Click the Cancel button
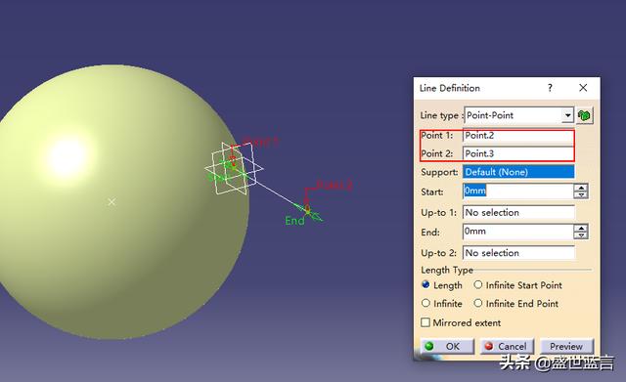 pyautogui.click(x=507, y=346)
